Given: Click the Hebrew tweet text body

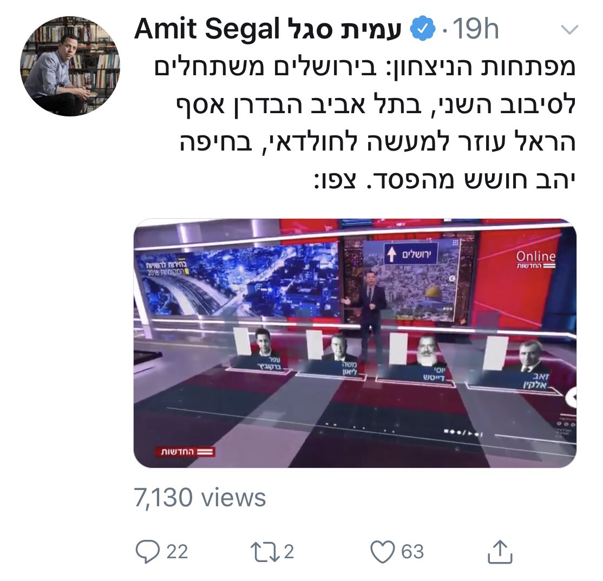Looking at the screenshot, I should [x=365, y=123].
